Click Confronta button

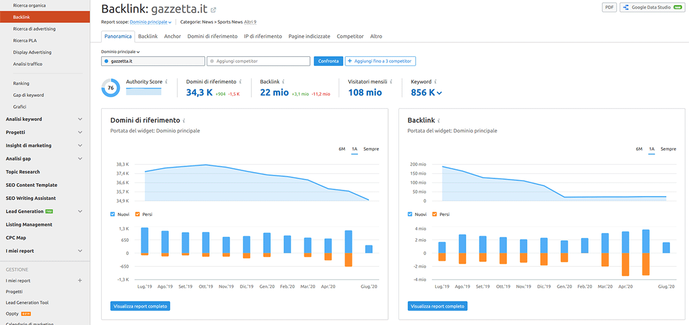(328, 61)
